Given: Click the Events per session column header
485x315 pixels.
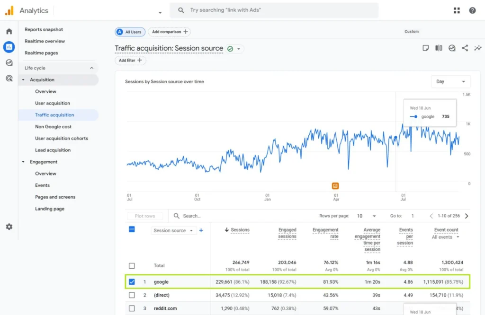Looking at the screenshot, I should click(x=405, y=236).
